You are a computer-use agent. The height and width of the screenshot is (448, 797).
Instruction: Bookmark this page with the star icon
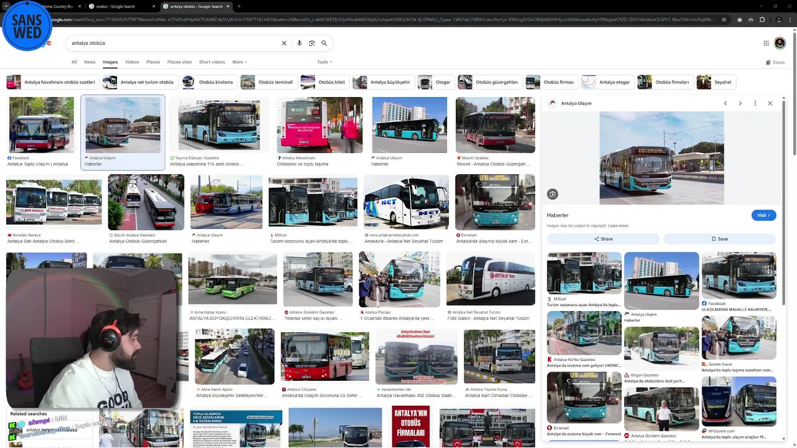[x=724, y=19]
